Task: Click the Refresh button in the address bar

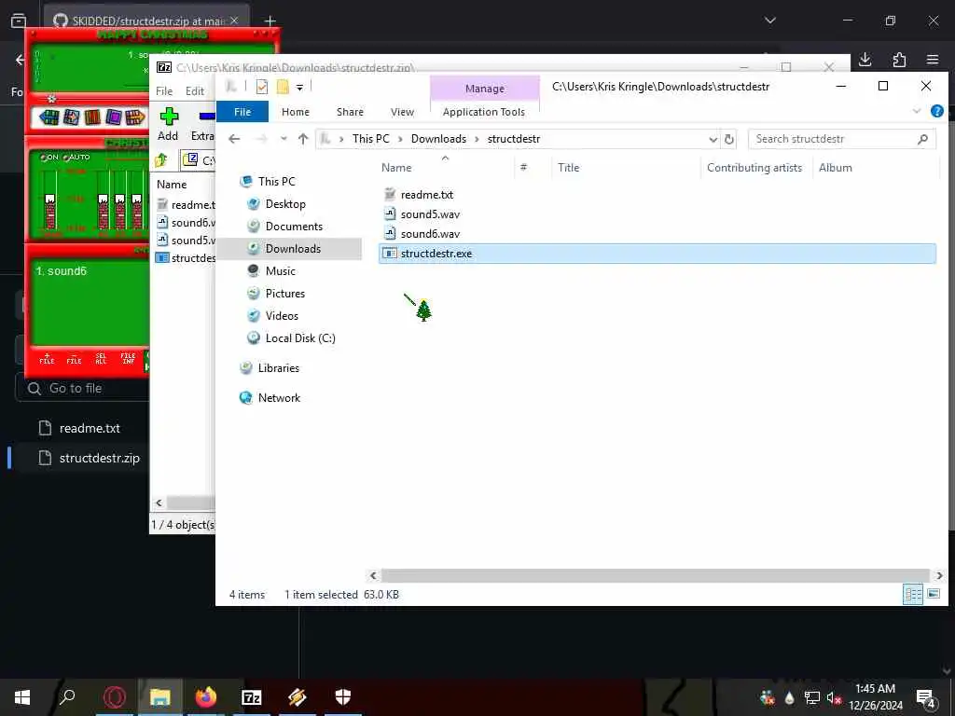Action: (x=729, y=140)
